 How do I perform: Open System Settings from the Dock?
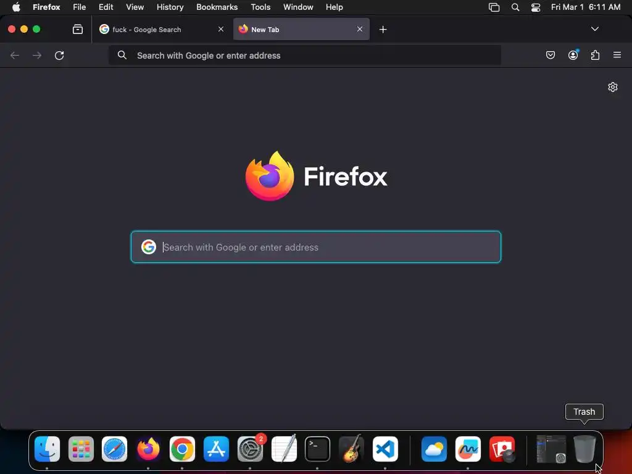pos(250,449)
